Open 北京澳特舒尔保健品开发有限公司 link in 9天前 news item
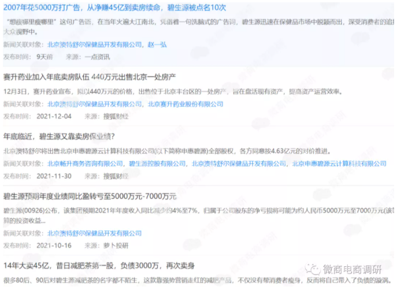 tap(94, 45)
